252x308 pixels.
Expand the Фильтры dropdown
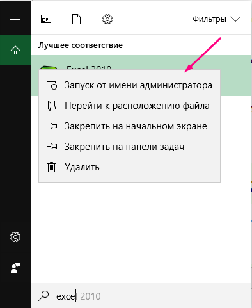click(x=216, y=19)
